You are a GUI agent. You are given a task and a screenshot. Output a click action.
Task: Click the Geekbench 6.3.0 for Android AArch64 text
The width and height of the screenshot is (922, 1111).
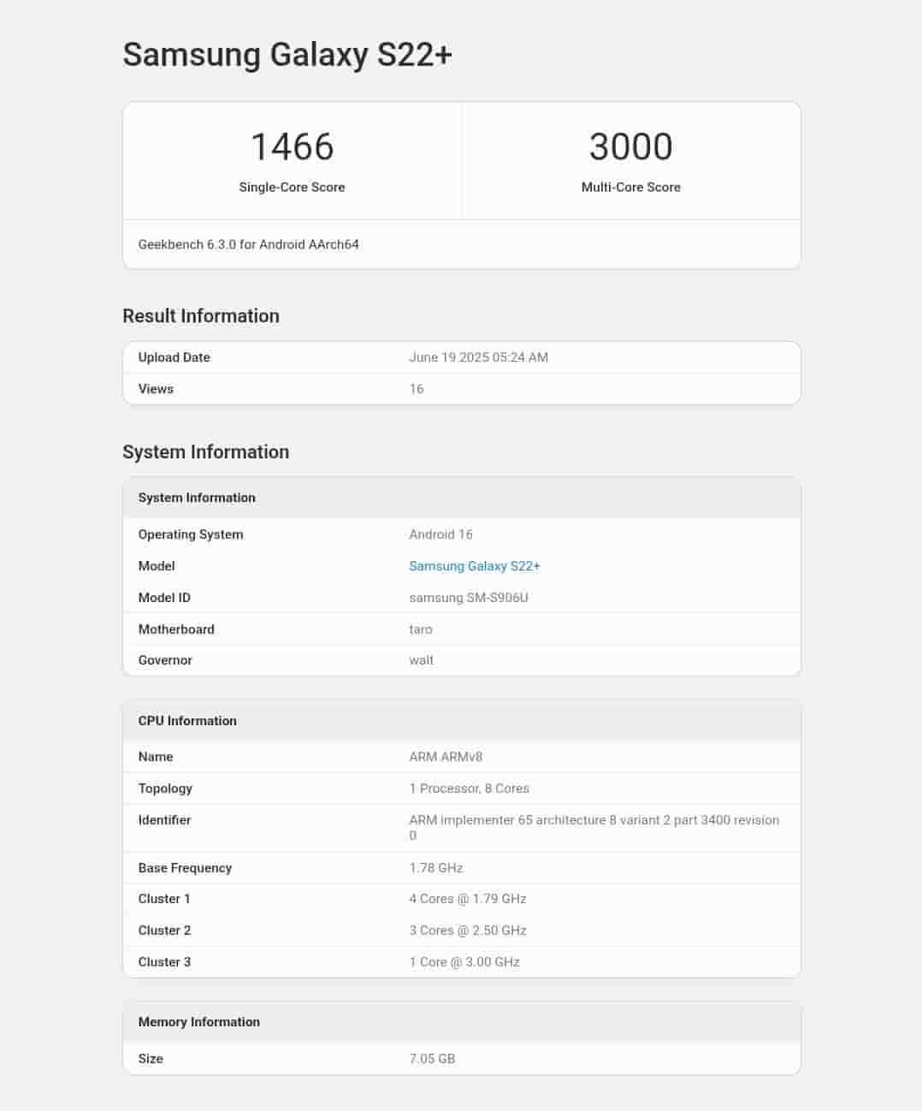[x=248, y=245]
